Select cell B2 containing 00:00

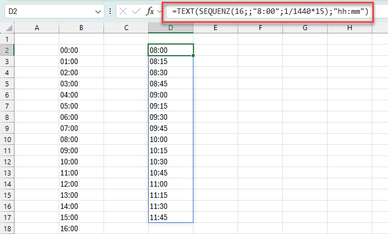point(81,50)
